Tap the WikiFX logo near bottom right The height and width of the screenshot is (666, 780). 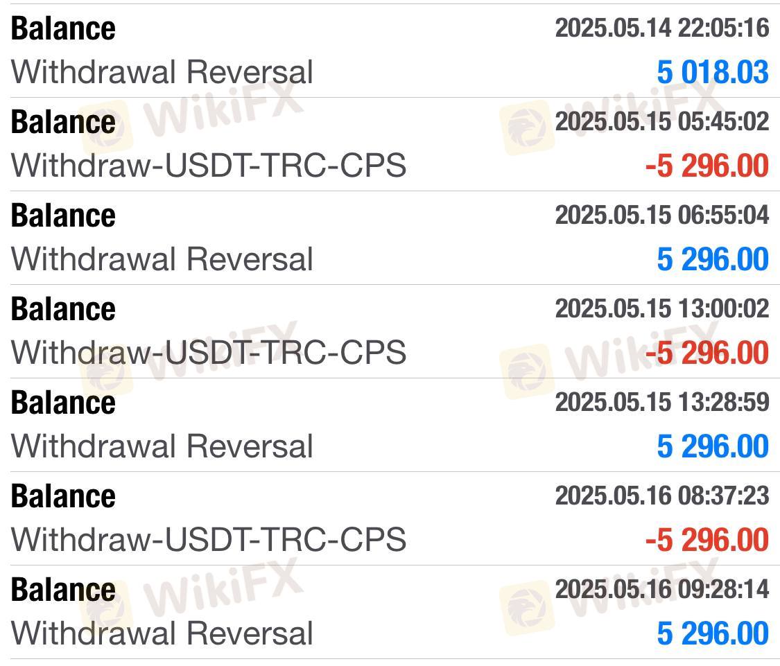coord(527,608)
